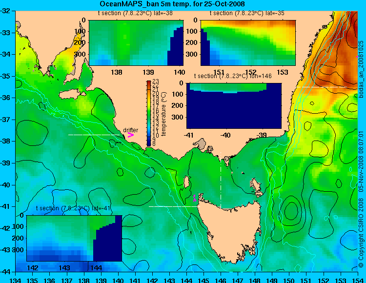This screenshot has height=283, width=366.
Task: Click the white dash-dot section line at longitude 146
Action: tap(221, 180)
